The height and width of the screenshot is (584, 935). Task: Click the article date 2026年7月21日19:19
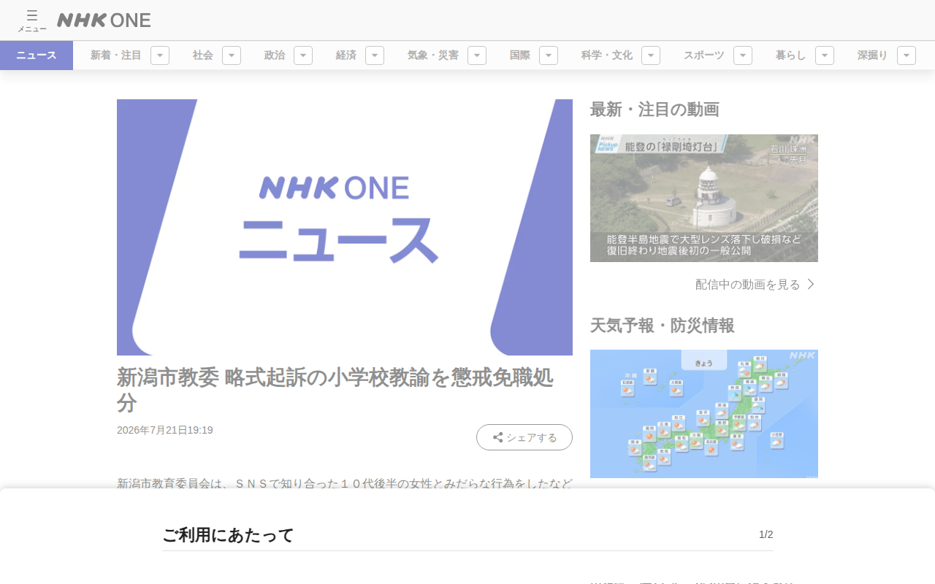[165, 430]
